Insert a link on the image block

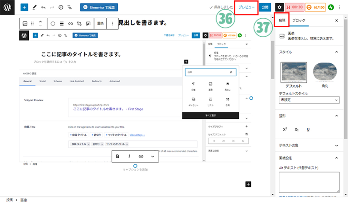(x=71, y=23)
